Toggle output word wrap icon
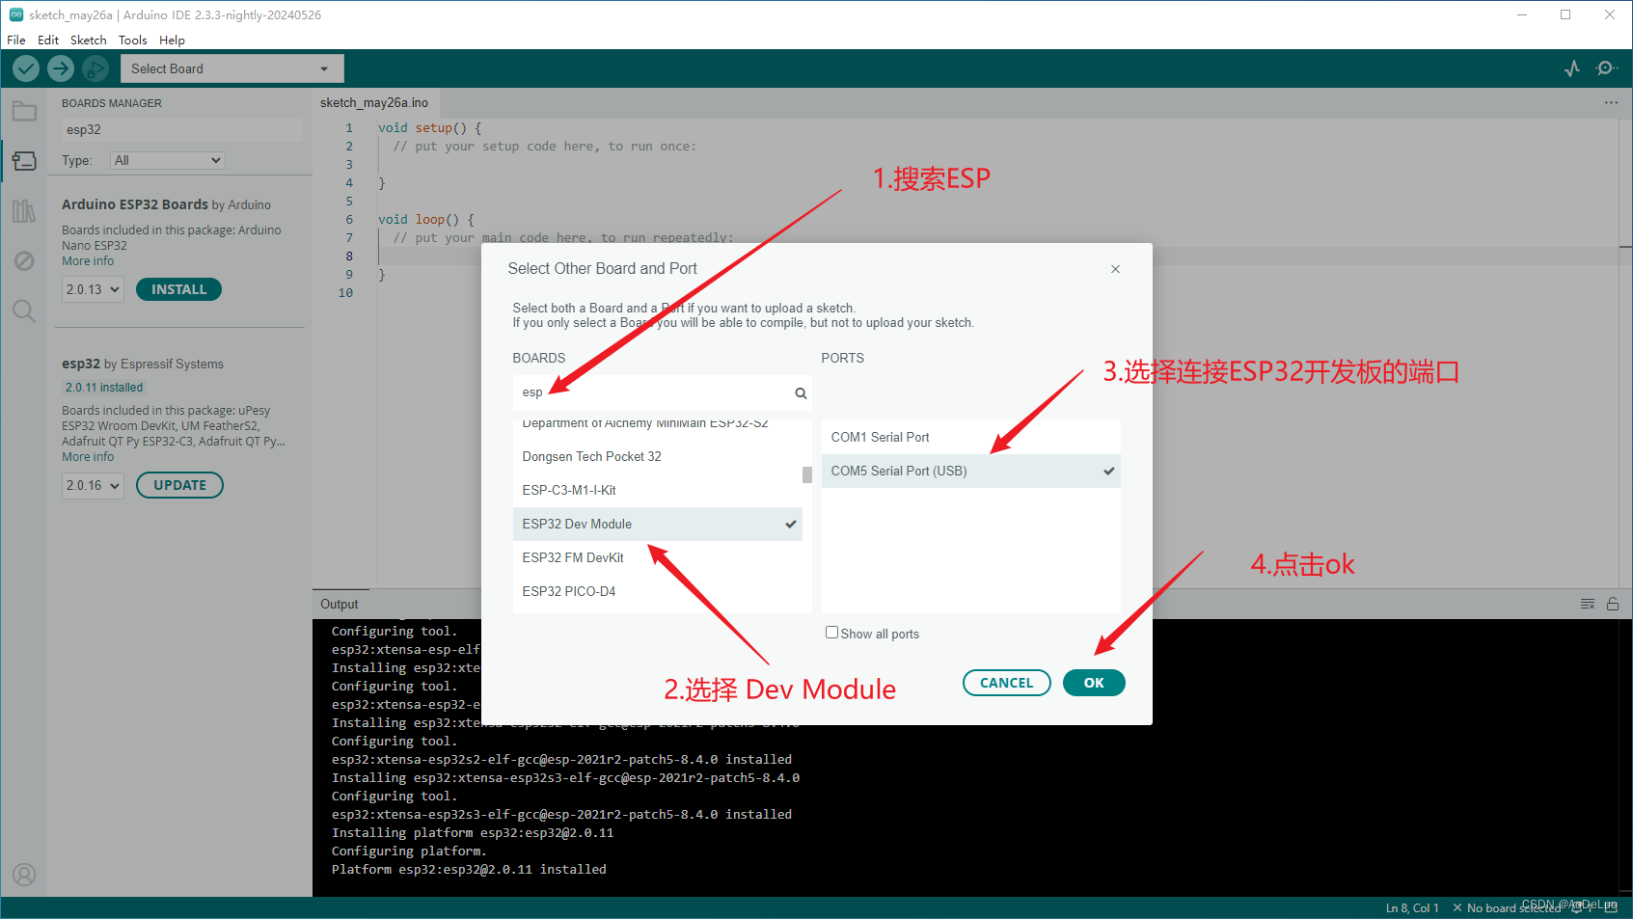The width and height of the screenshot is (1633, 919). click(x=1588, y=604)
